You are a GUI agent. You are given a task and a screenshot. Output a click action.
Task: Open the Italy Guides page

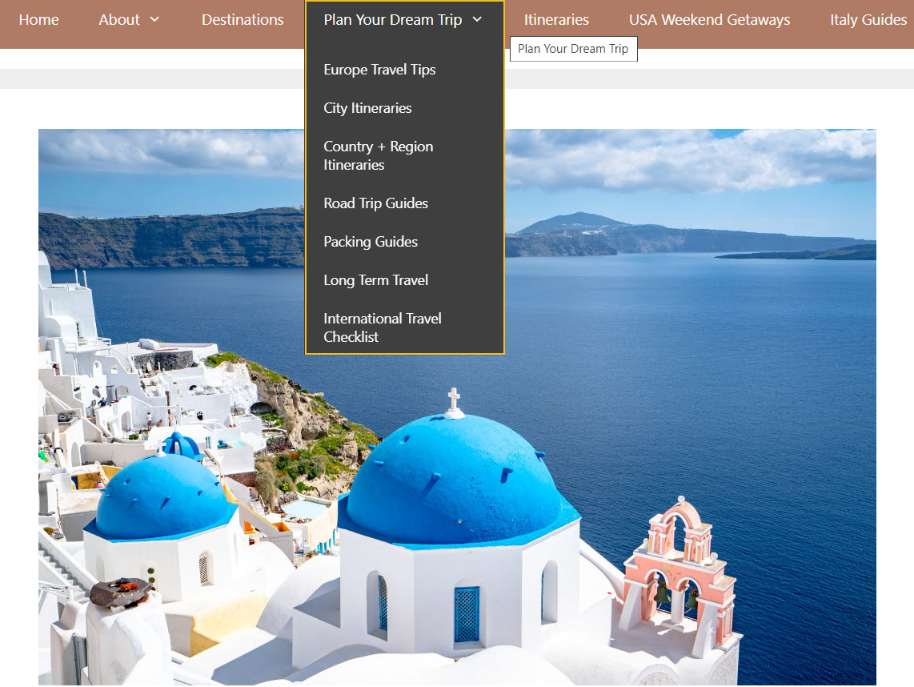868,19
